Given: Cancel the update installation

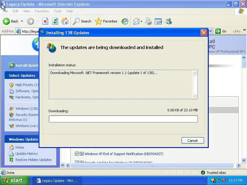Looking at the screenshot, I should (193, 141).
